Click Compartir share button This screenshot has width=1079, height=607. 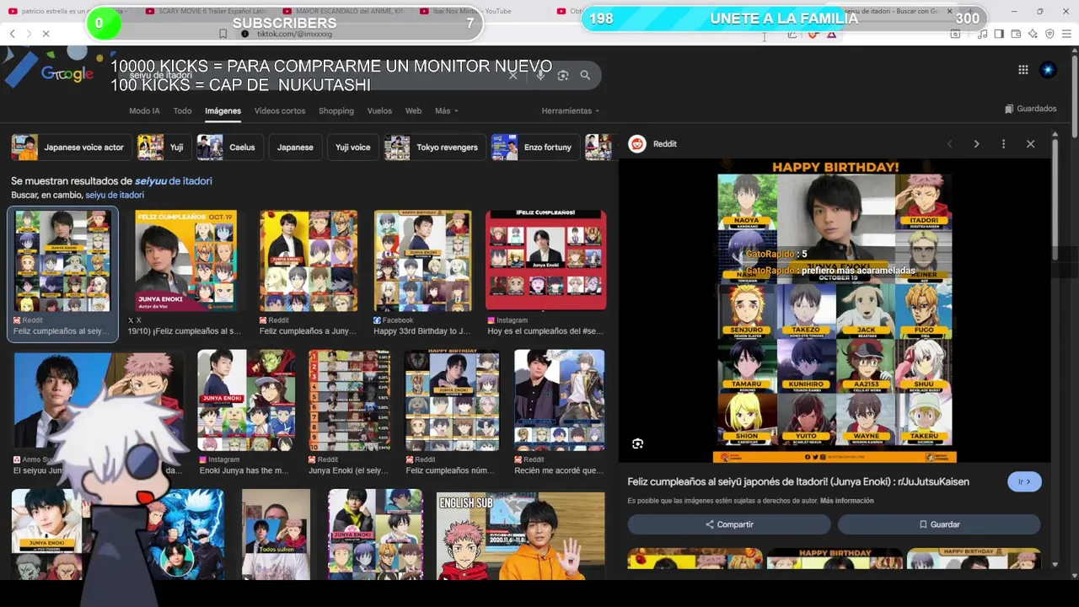pyautogui.click(x=729, y=524)
